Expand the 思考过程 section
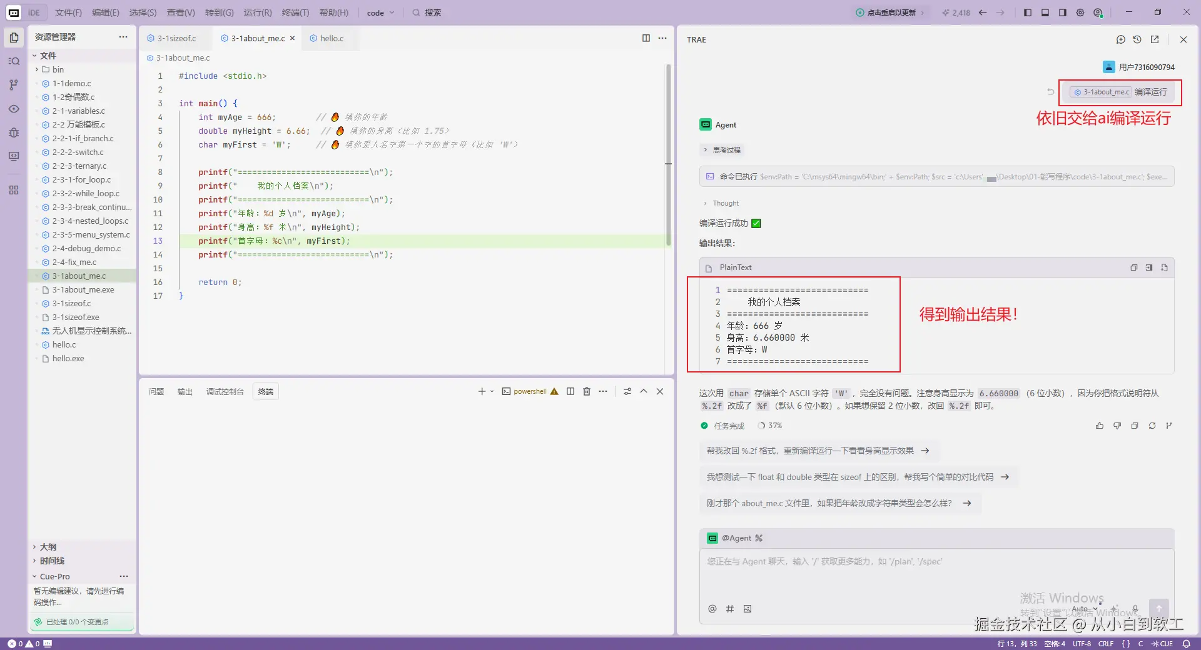 (722, 150)
